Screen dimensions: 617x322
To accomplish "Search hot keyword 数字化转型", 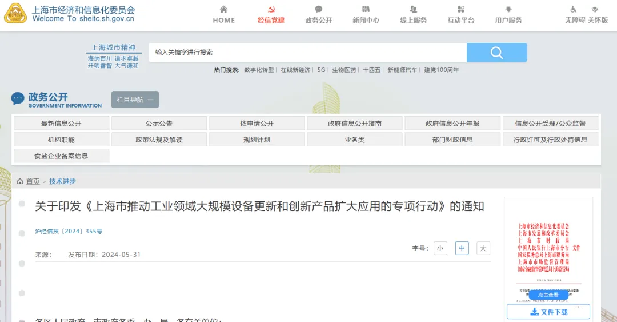I will [259, 70].
